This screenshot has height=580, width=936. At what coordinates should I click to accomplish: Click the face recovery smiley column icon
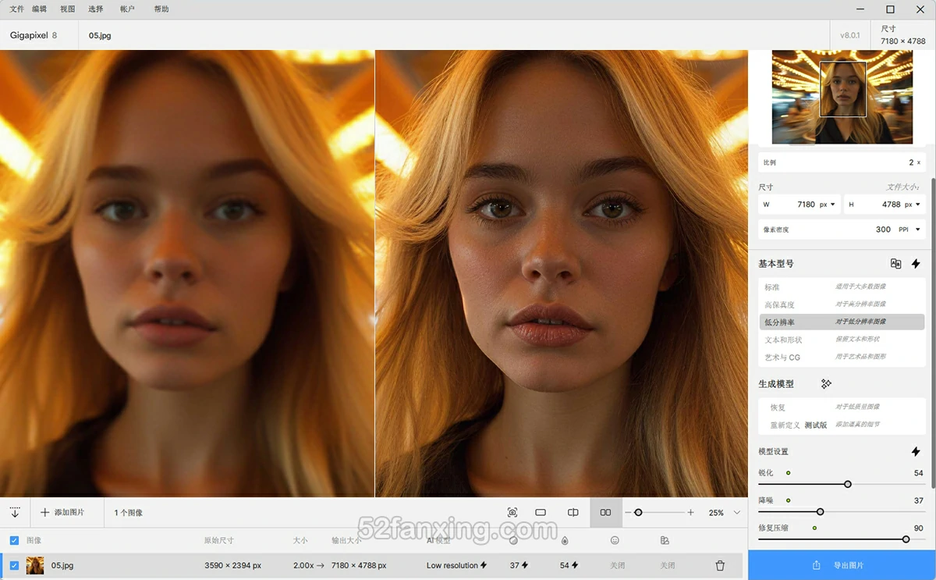pos(615,540)
